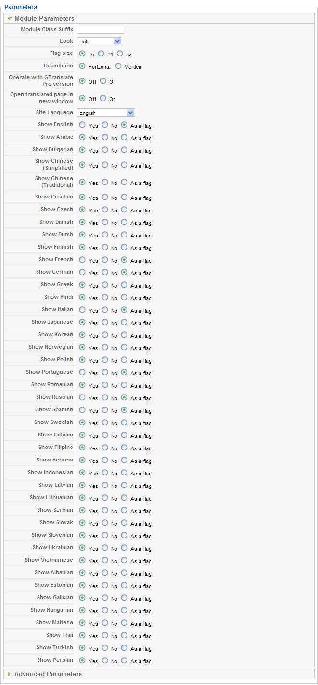Select As a flag for Show Hebrew
The image size is (318, 685).
124,460
